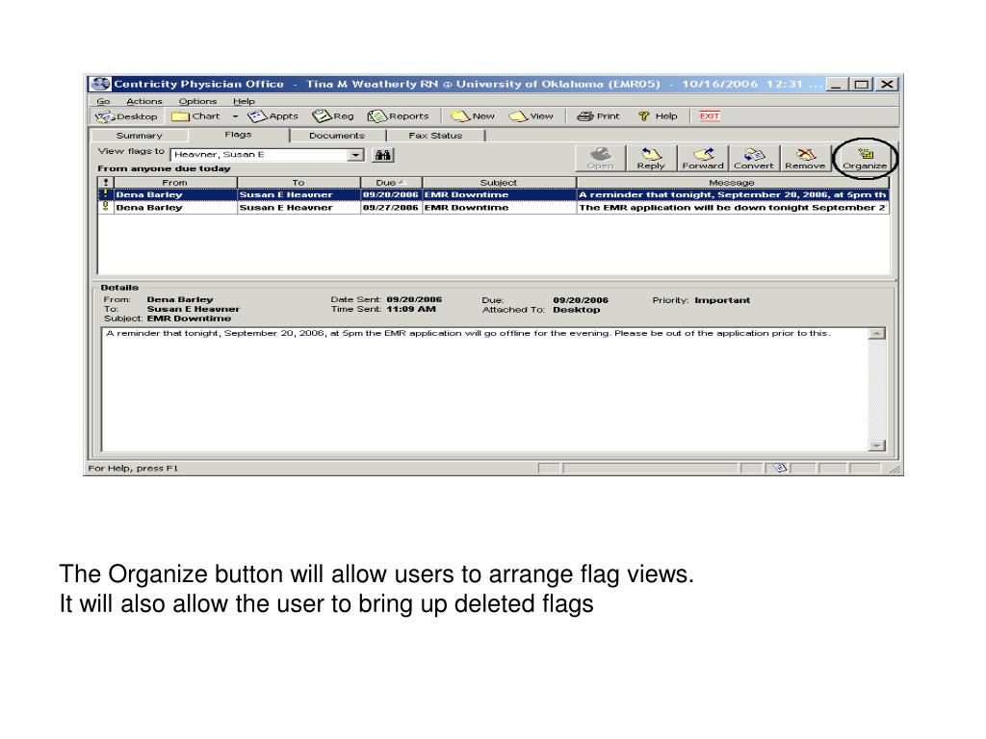Expand the View flags to dropdown

click(356, 155)
